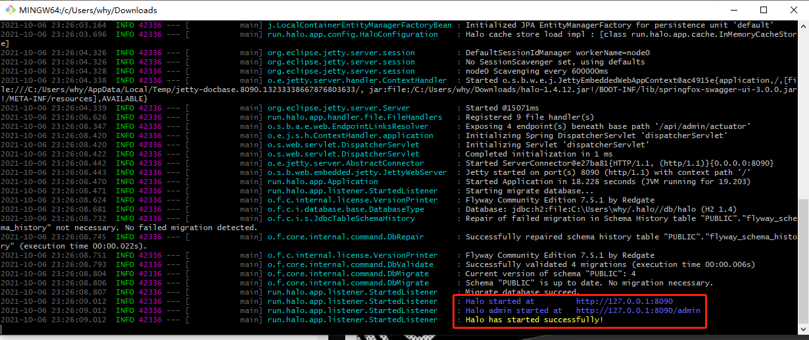
Task: Click timestamp 2021-10-06 23:26:03.164
Action: 53,25
